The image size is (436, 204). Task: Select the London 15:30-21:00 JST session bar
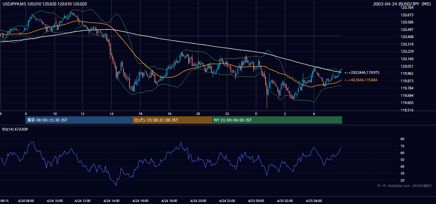[172, 120]
